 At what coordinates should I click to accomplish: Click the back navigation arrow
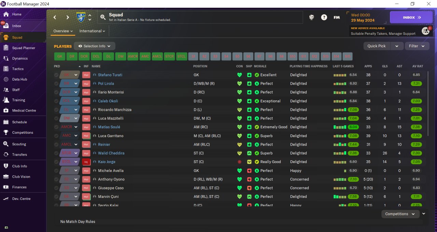55,17
